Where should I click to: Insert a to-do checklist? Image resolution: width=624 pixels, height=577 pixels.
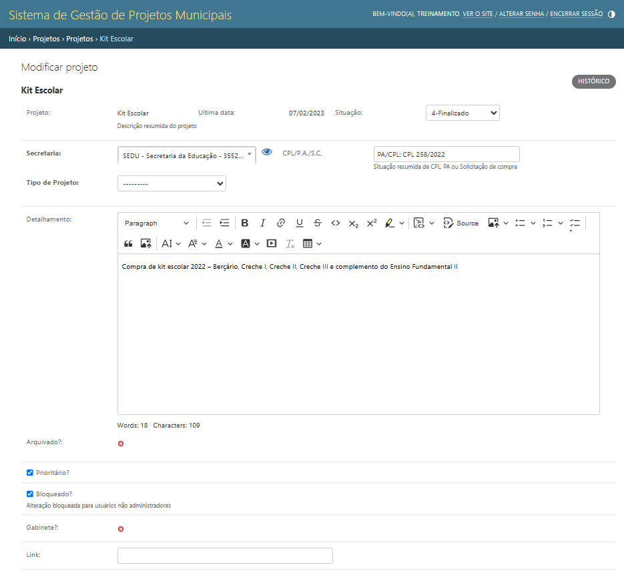tap(575, 223)
